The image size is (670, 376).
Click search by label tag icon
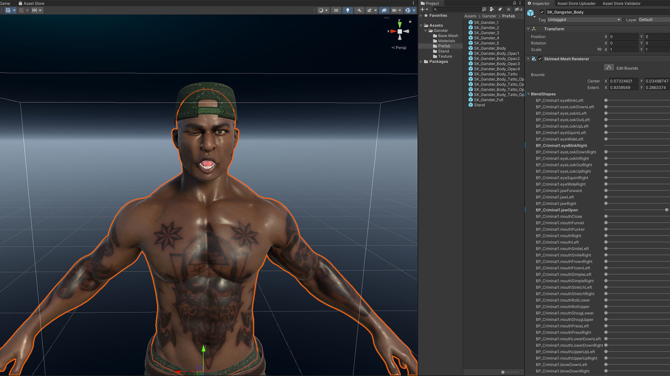[x=500, y=9]
